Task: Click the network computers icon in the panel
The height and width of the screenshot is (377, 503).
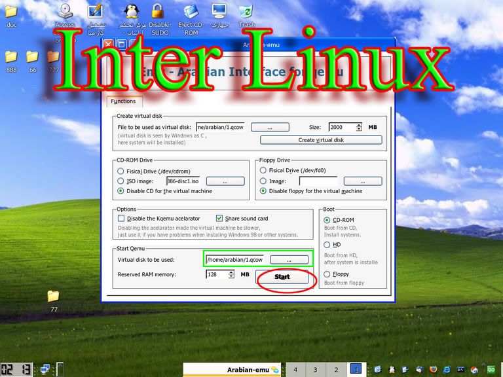Action: click(x=46, y=370)
